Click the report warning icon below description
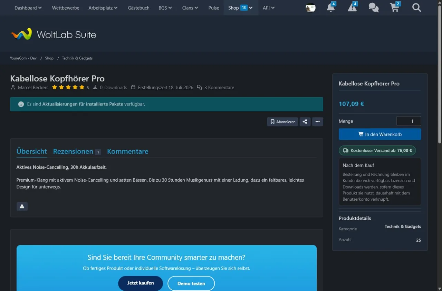Screen dimensions: 442x291 22,206
